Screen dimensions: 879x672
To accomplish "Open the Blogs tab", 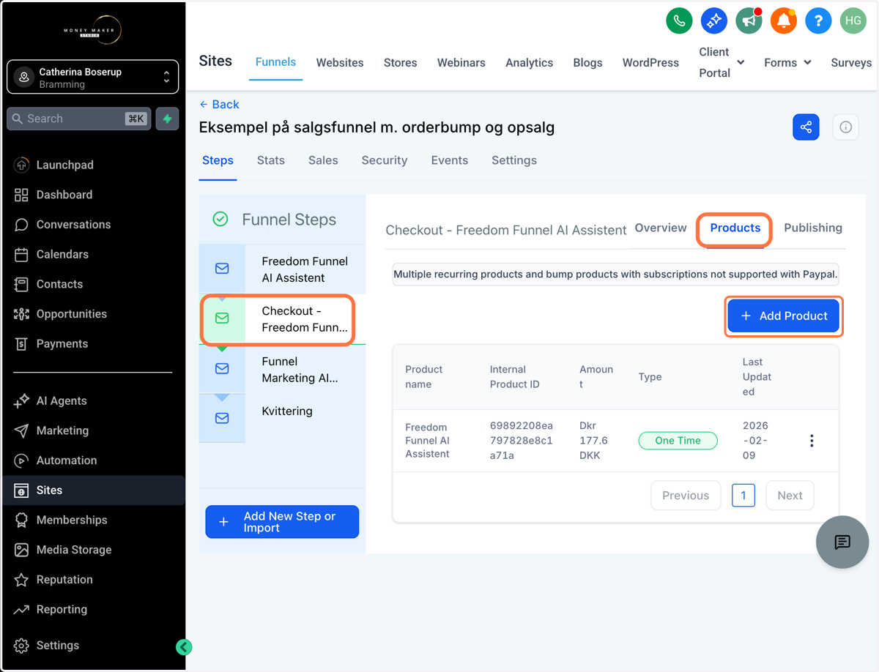I will (x=587, y=63).
